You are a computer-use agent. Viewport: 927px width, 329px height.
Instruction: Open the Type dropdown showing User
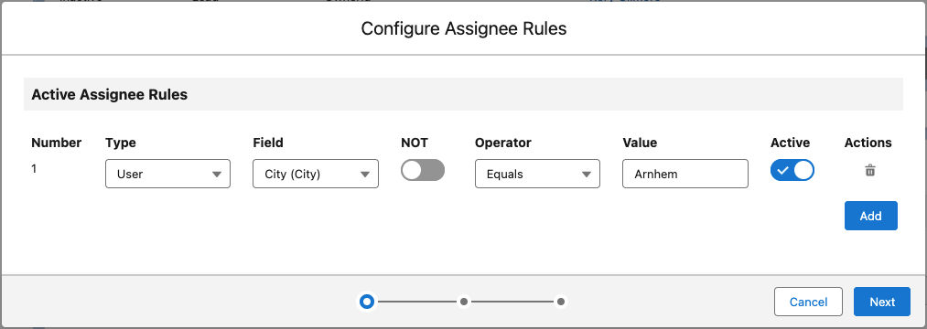(x=167, y=174)
